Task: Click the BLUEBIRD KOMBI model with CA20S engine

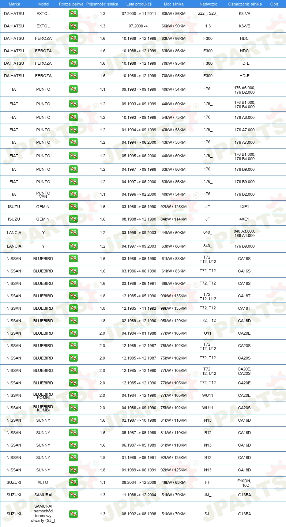Action: [x=43, y=408]
